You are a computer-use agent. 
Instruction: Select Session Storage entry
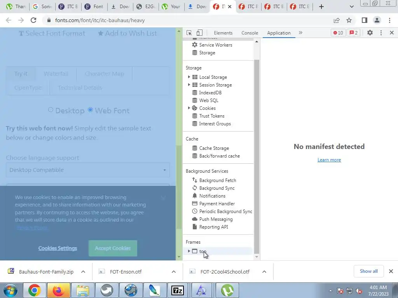click(x=215, y=85)
